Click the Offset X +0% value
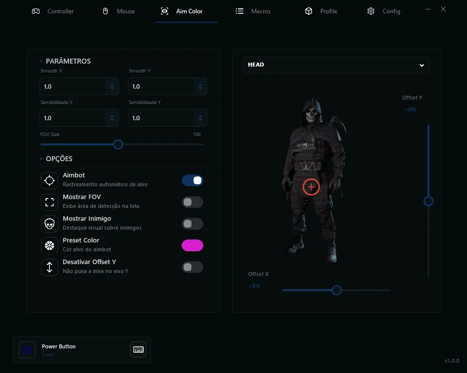 coord(254,286)
